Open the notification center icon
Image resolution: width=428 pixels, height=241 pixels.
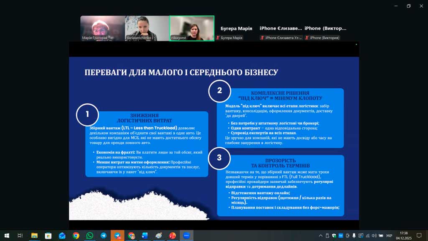[419, 236]
